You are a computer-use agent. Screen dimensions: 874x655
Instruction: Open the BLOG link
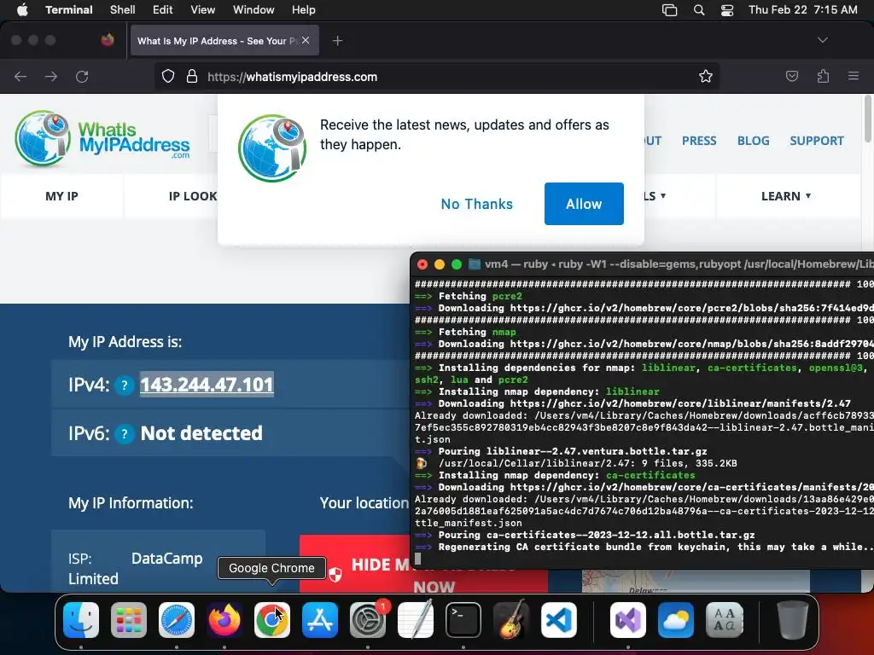coord(753,141)
